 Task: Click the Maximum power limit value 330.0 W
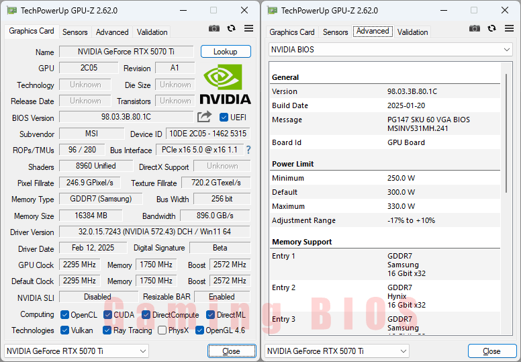click(x=401, y=206)
